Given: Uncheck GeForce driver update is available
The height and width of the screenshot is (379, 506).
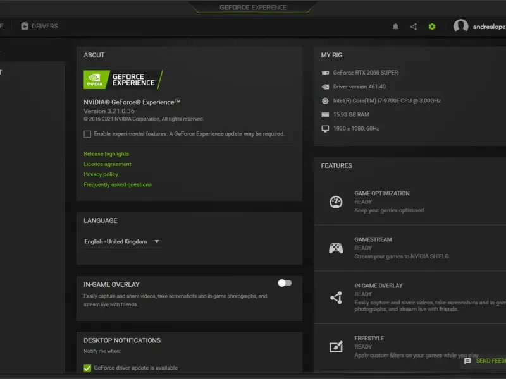Looking at the screenshot, I should pyautogui.click(x=87, y=368).
